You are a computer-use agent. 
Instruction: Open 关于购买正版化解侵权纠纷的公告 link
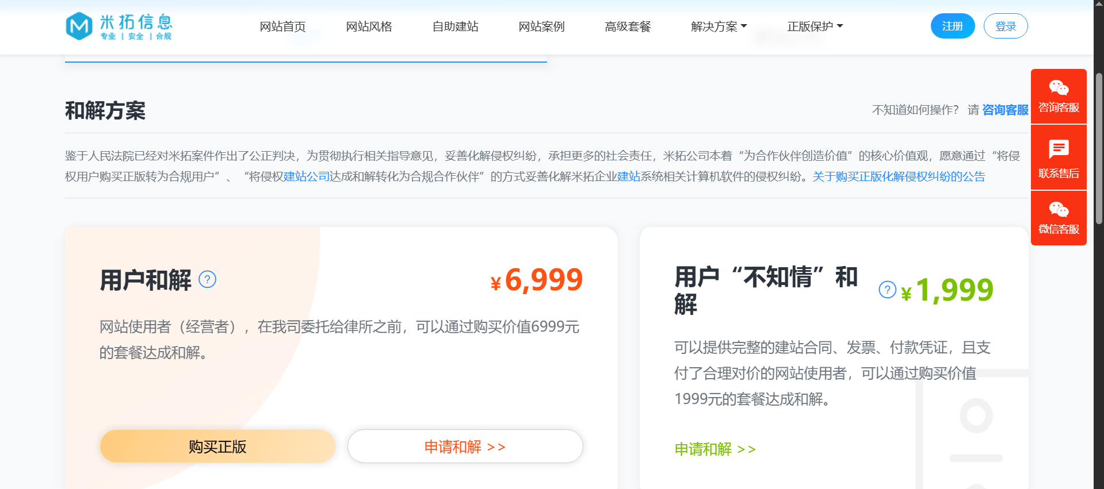pos(899,176)
